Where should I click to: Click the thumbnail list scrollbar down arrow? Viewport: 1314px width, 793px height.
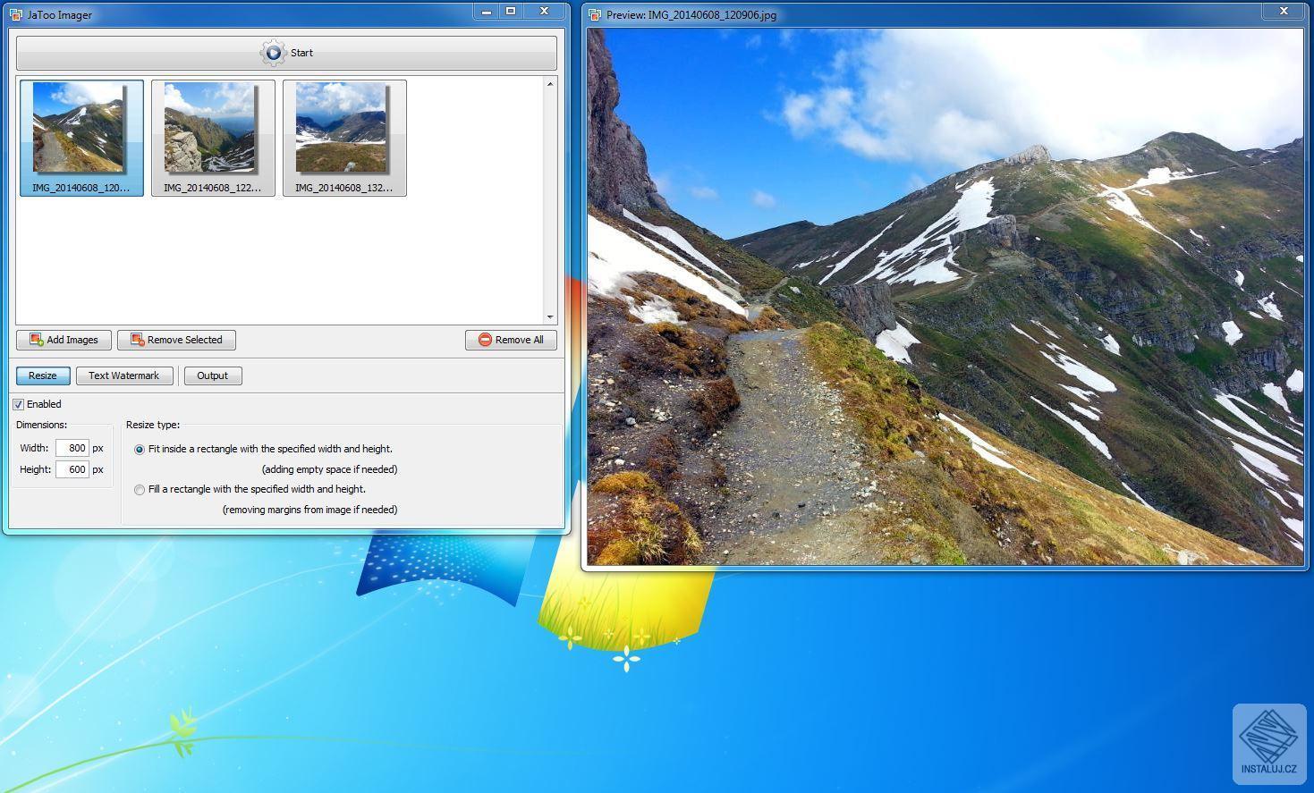(550, 317)
